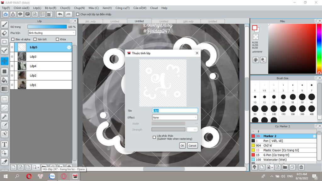Select the Gradient tool
This screenshot has width=322, height=181.
(4, 89)
